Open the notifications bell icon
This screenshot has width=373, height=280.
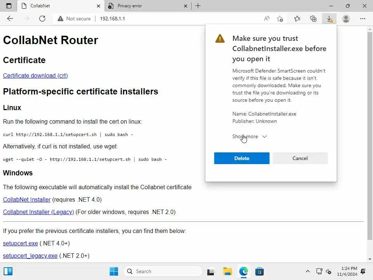(x=363, y=271)
